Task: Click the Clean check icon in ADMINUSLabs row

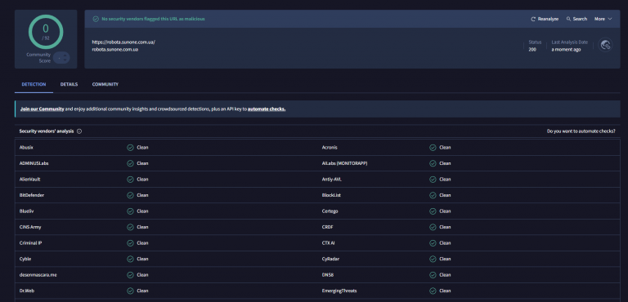Action: point(130,163)
